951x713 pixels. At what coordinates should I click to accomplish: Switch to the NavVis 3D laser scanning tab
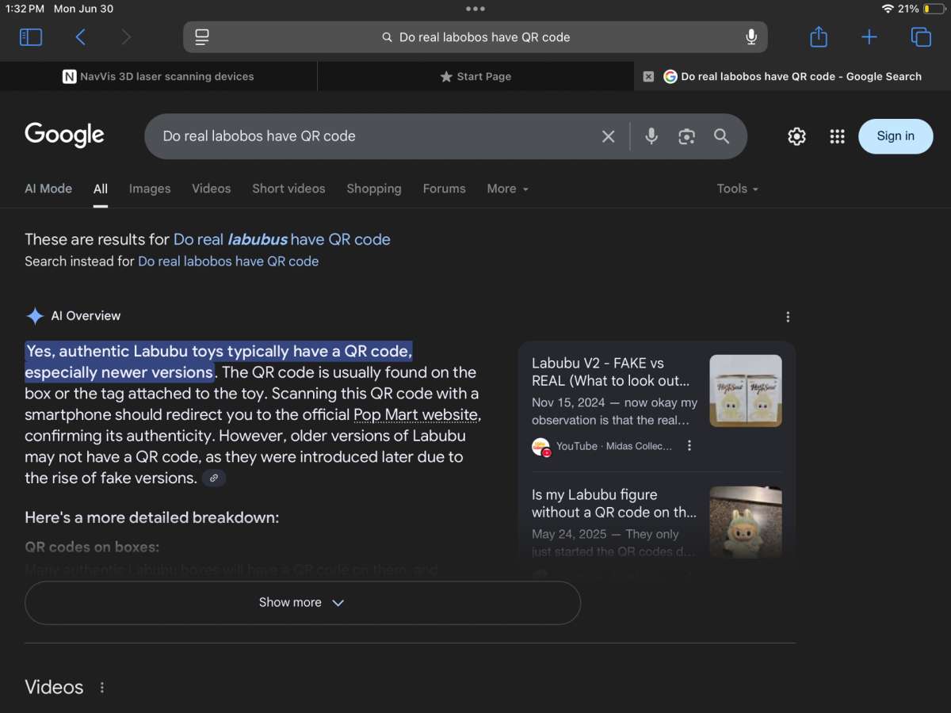[x=158, y=77]
